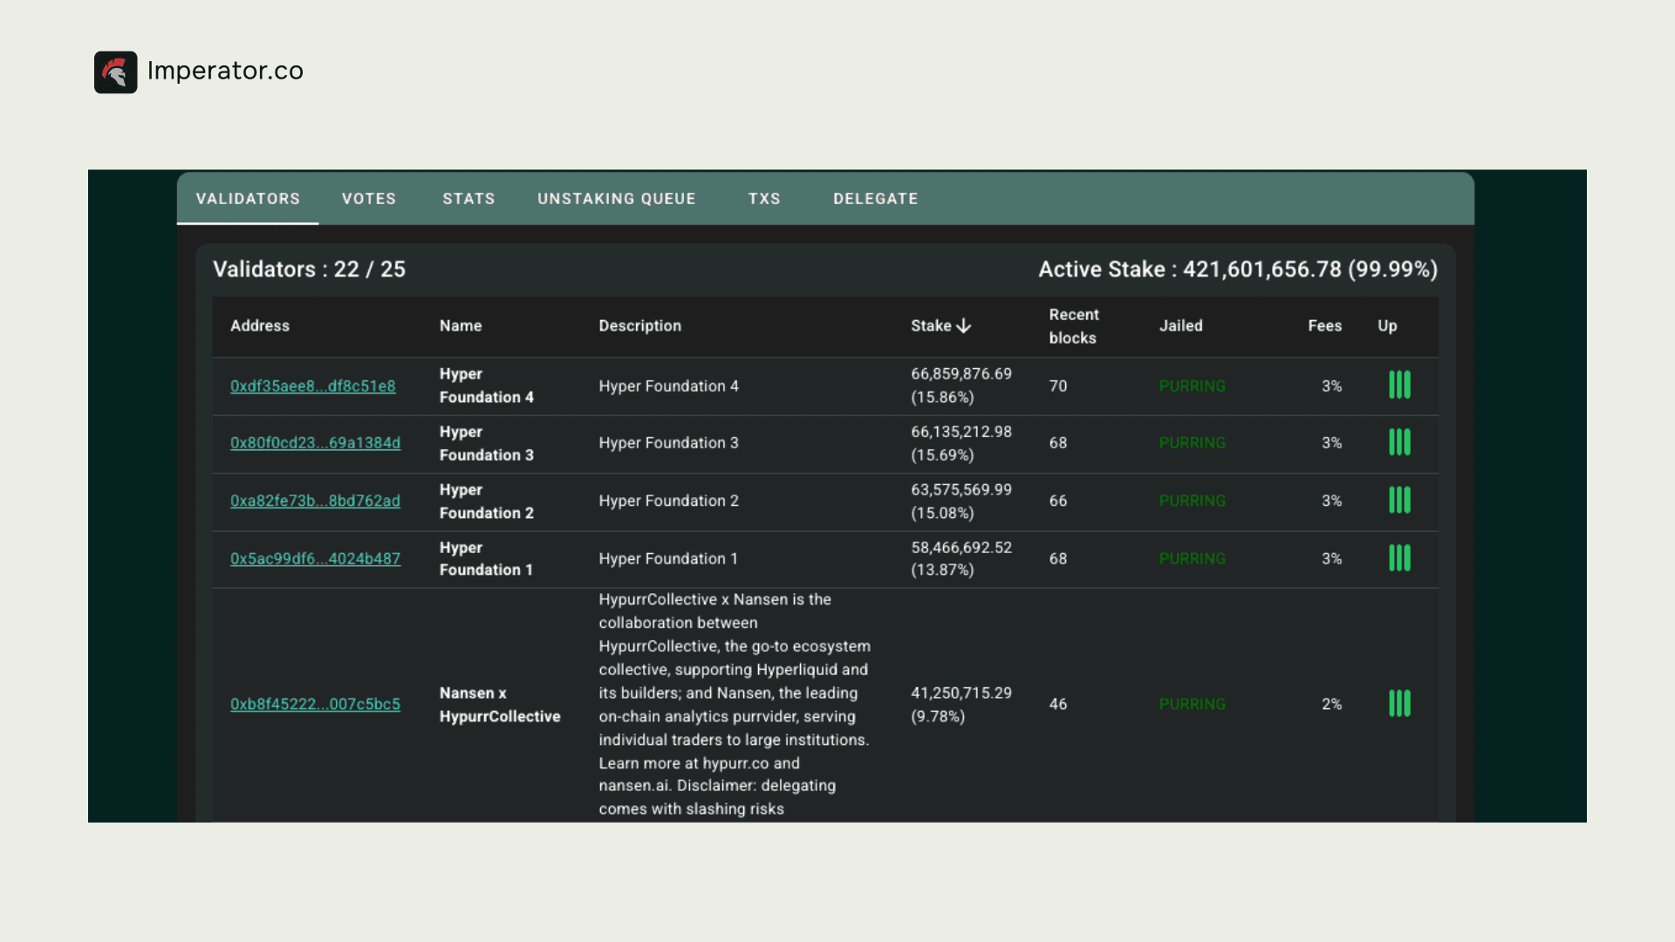
Task: Click uptime bars for Hyper Foundation 4
Action: point(1399,385)
